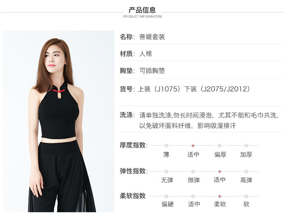Select the 微弹 elasticity indicator dot
This screenshot has width=284, height=223.
(x=193, y=171)
